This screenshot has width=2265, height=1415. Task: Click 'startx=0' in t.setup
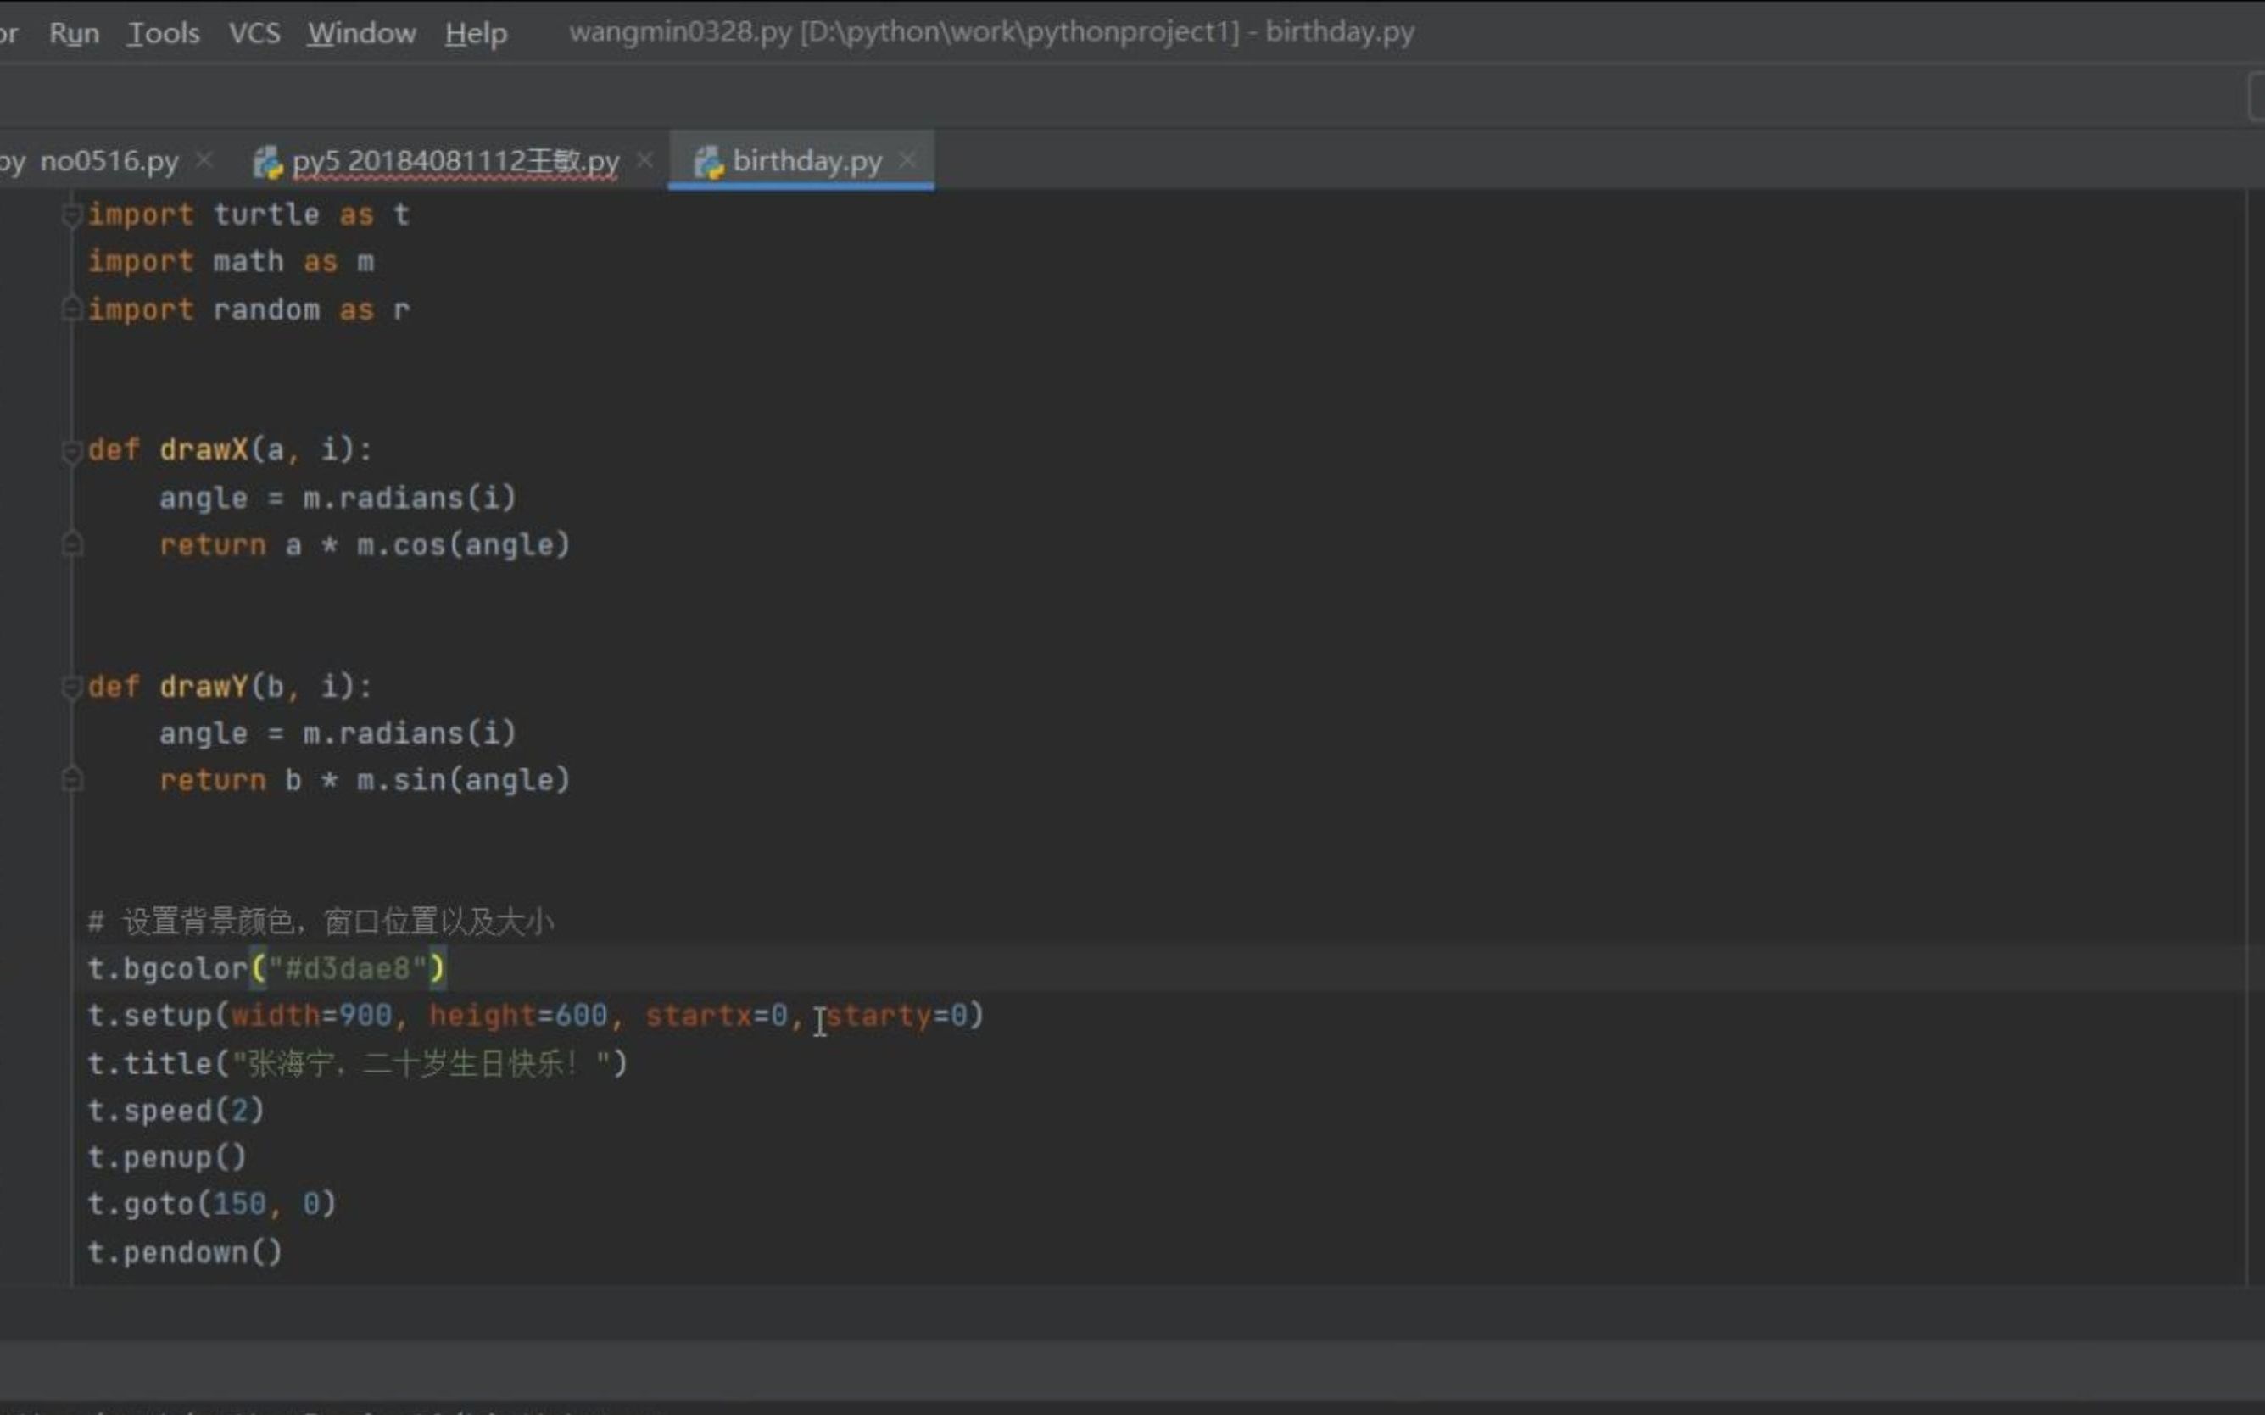[x=716, y=1016]
